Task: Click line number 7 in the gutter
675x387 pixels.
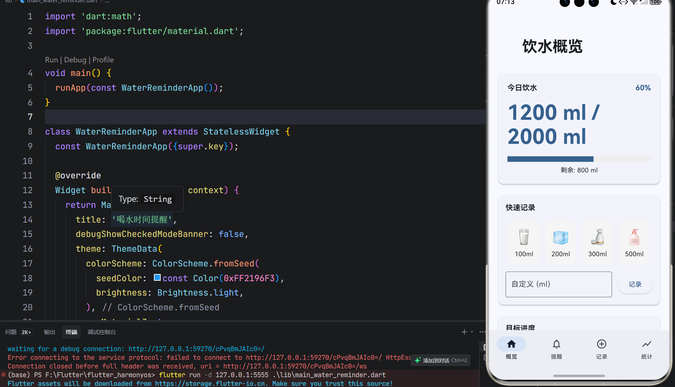Action: [30, 117]
